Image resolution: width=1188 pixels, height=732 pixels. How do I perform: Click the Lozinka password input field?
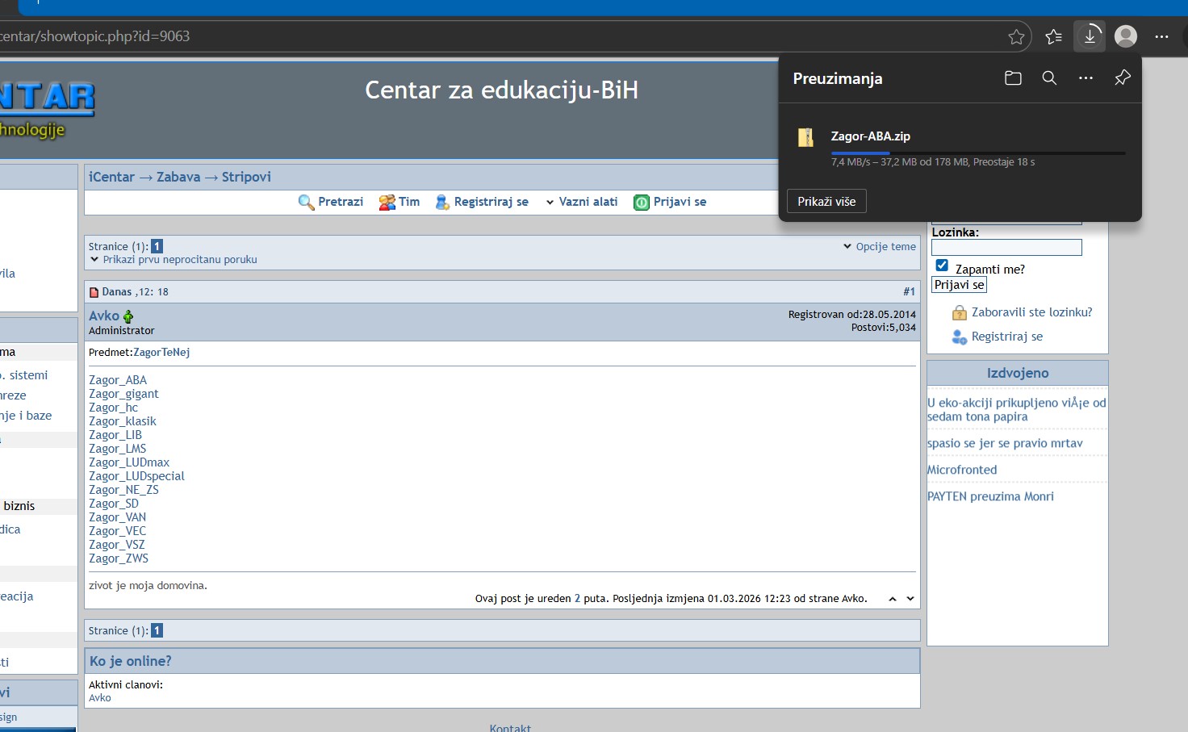[x=1006, y=248]
